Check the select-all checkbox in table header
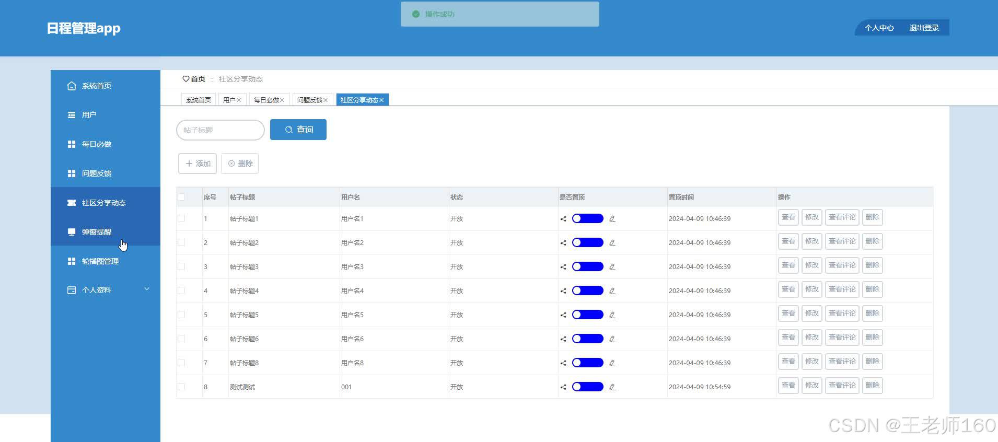 click(181, 197)
